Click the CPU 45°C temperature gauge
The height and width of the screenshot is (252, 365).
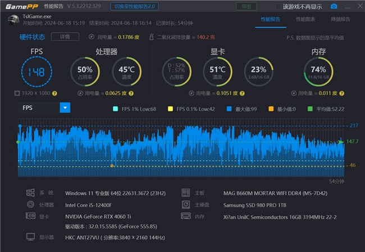pyautogui.click(x=127, y=72)
